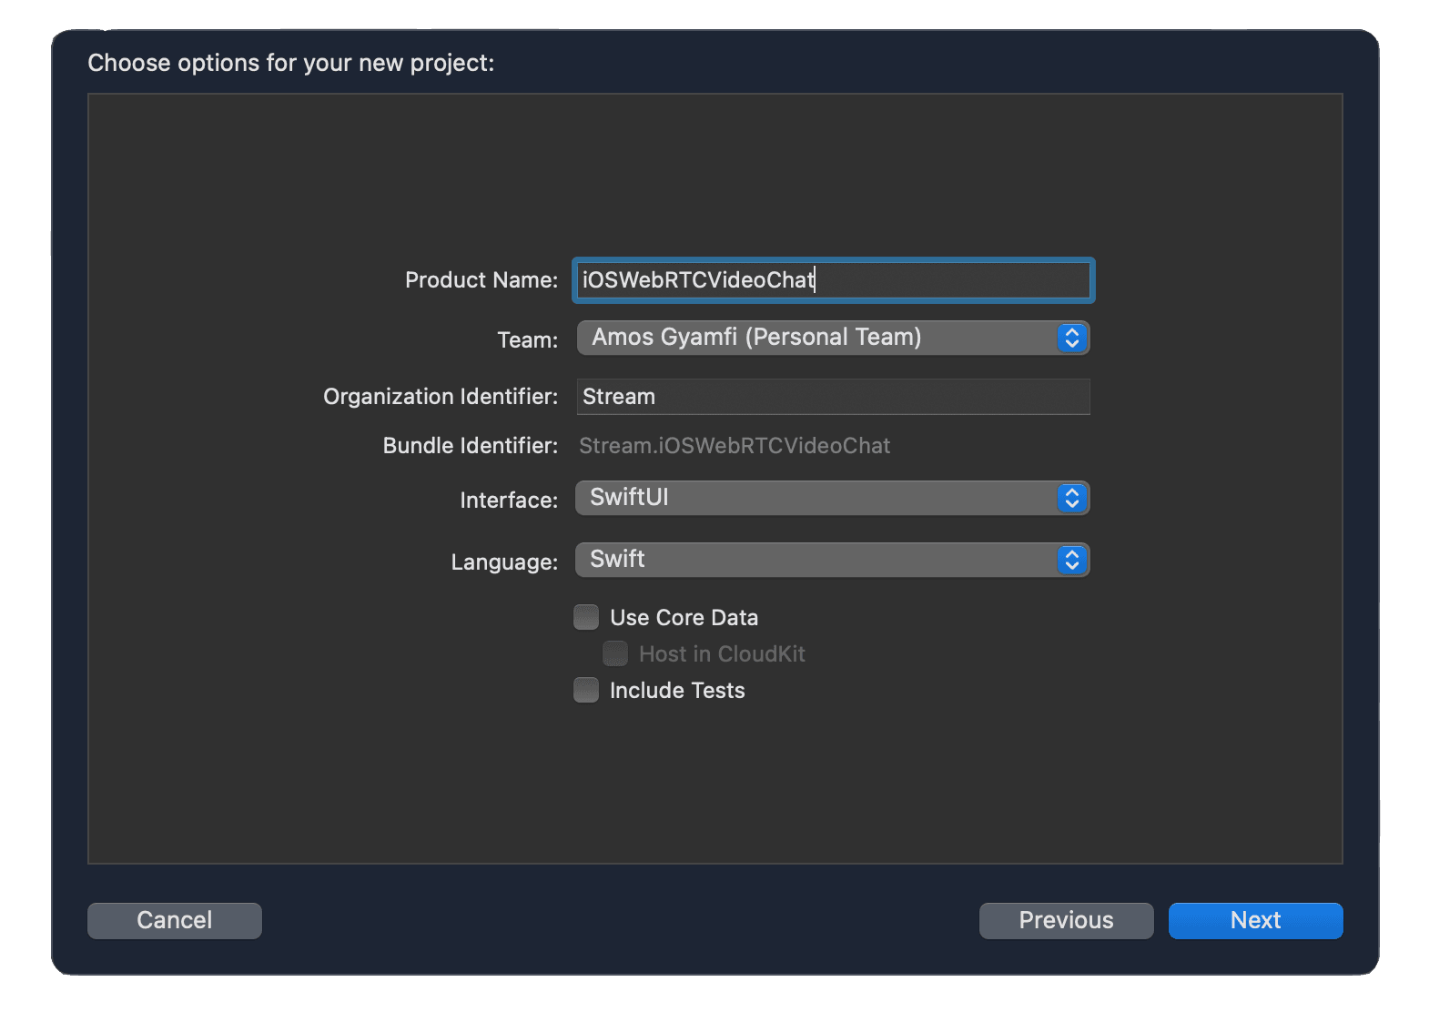The width and height of the screenshot is (1429, 1012).
Task: Click the "Include Tests" label text
Action: (x=677, y=691)
